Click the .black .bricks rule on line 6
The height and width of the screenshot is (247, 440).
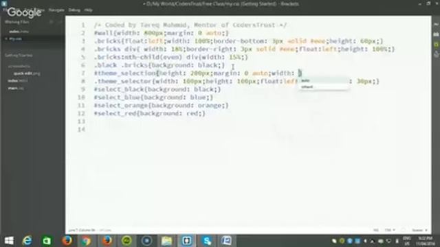pyautogui.click(x=159, y=65)
